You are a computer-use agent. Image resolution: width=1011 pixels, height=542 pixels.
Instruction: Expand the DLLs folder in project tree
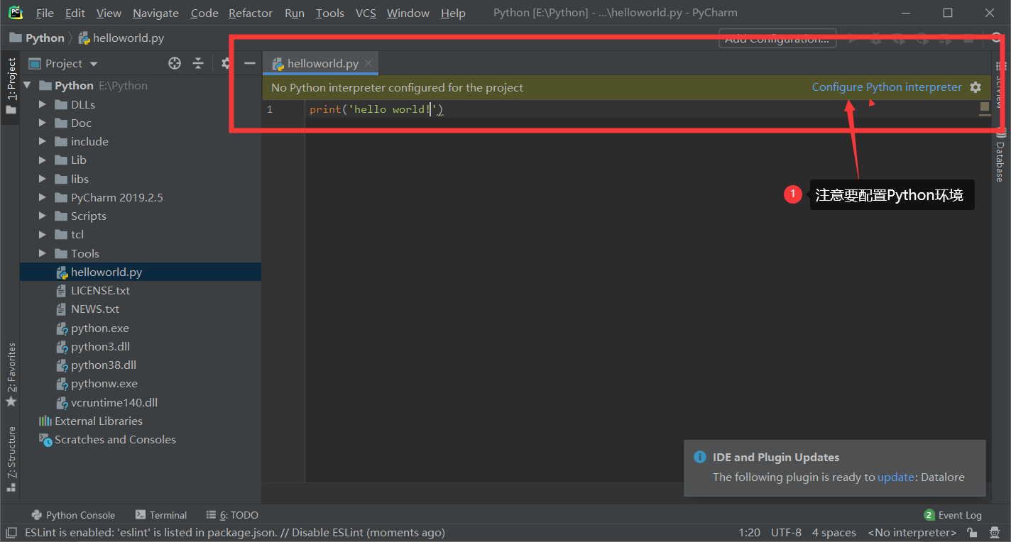43,104
